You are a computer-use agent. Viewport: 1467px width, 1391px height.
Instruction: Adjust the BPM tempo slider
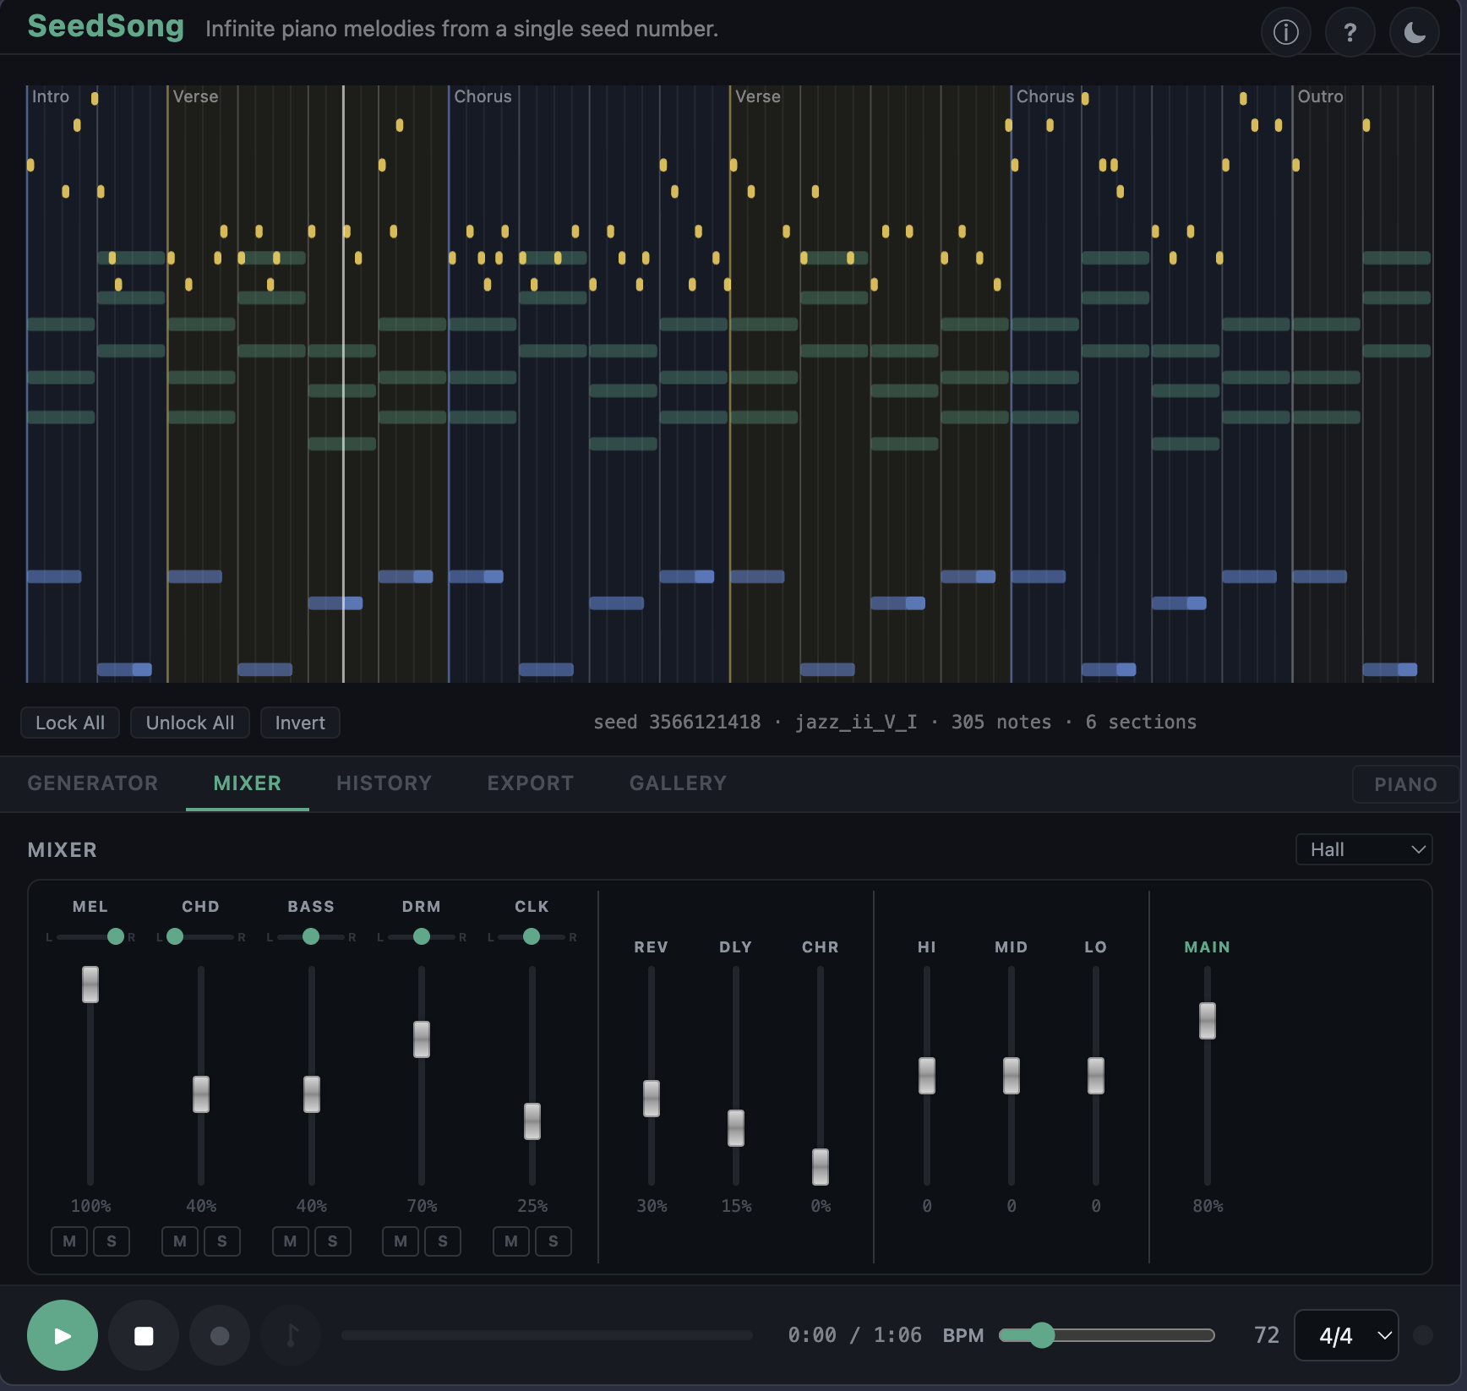pos(1107,1335)
